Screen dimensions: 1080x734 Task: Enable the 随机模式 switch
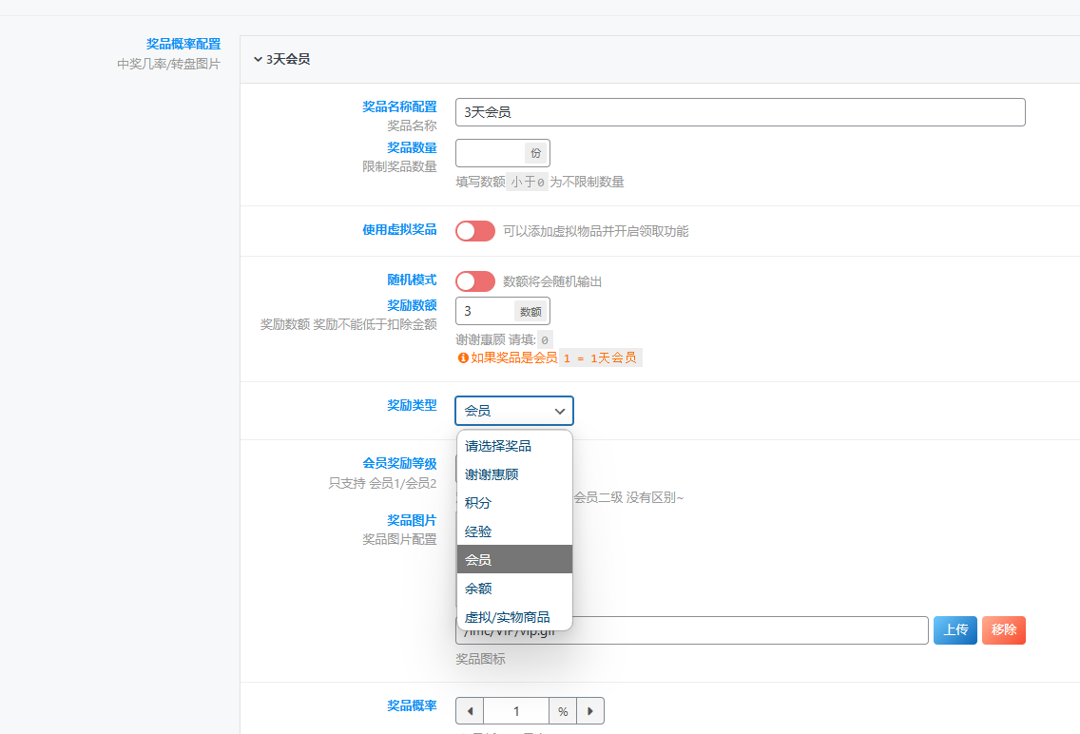tap(475, 280)
